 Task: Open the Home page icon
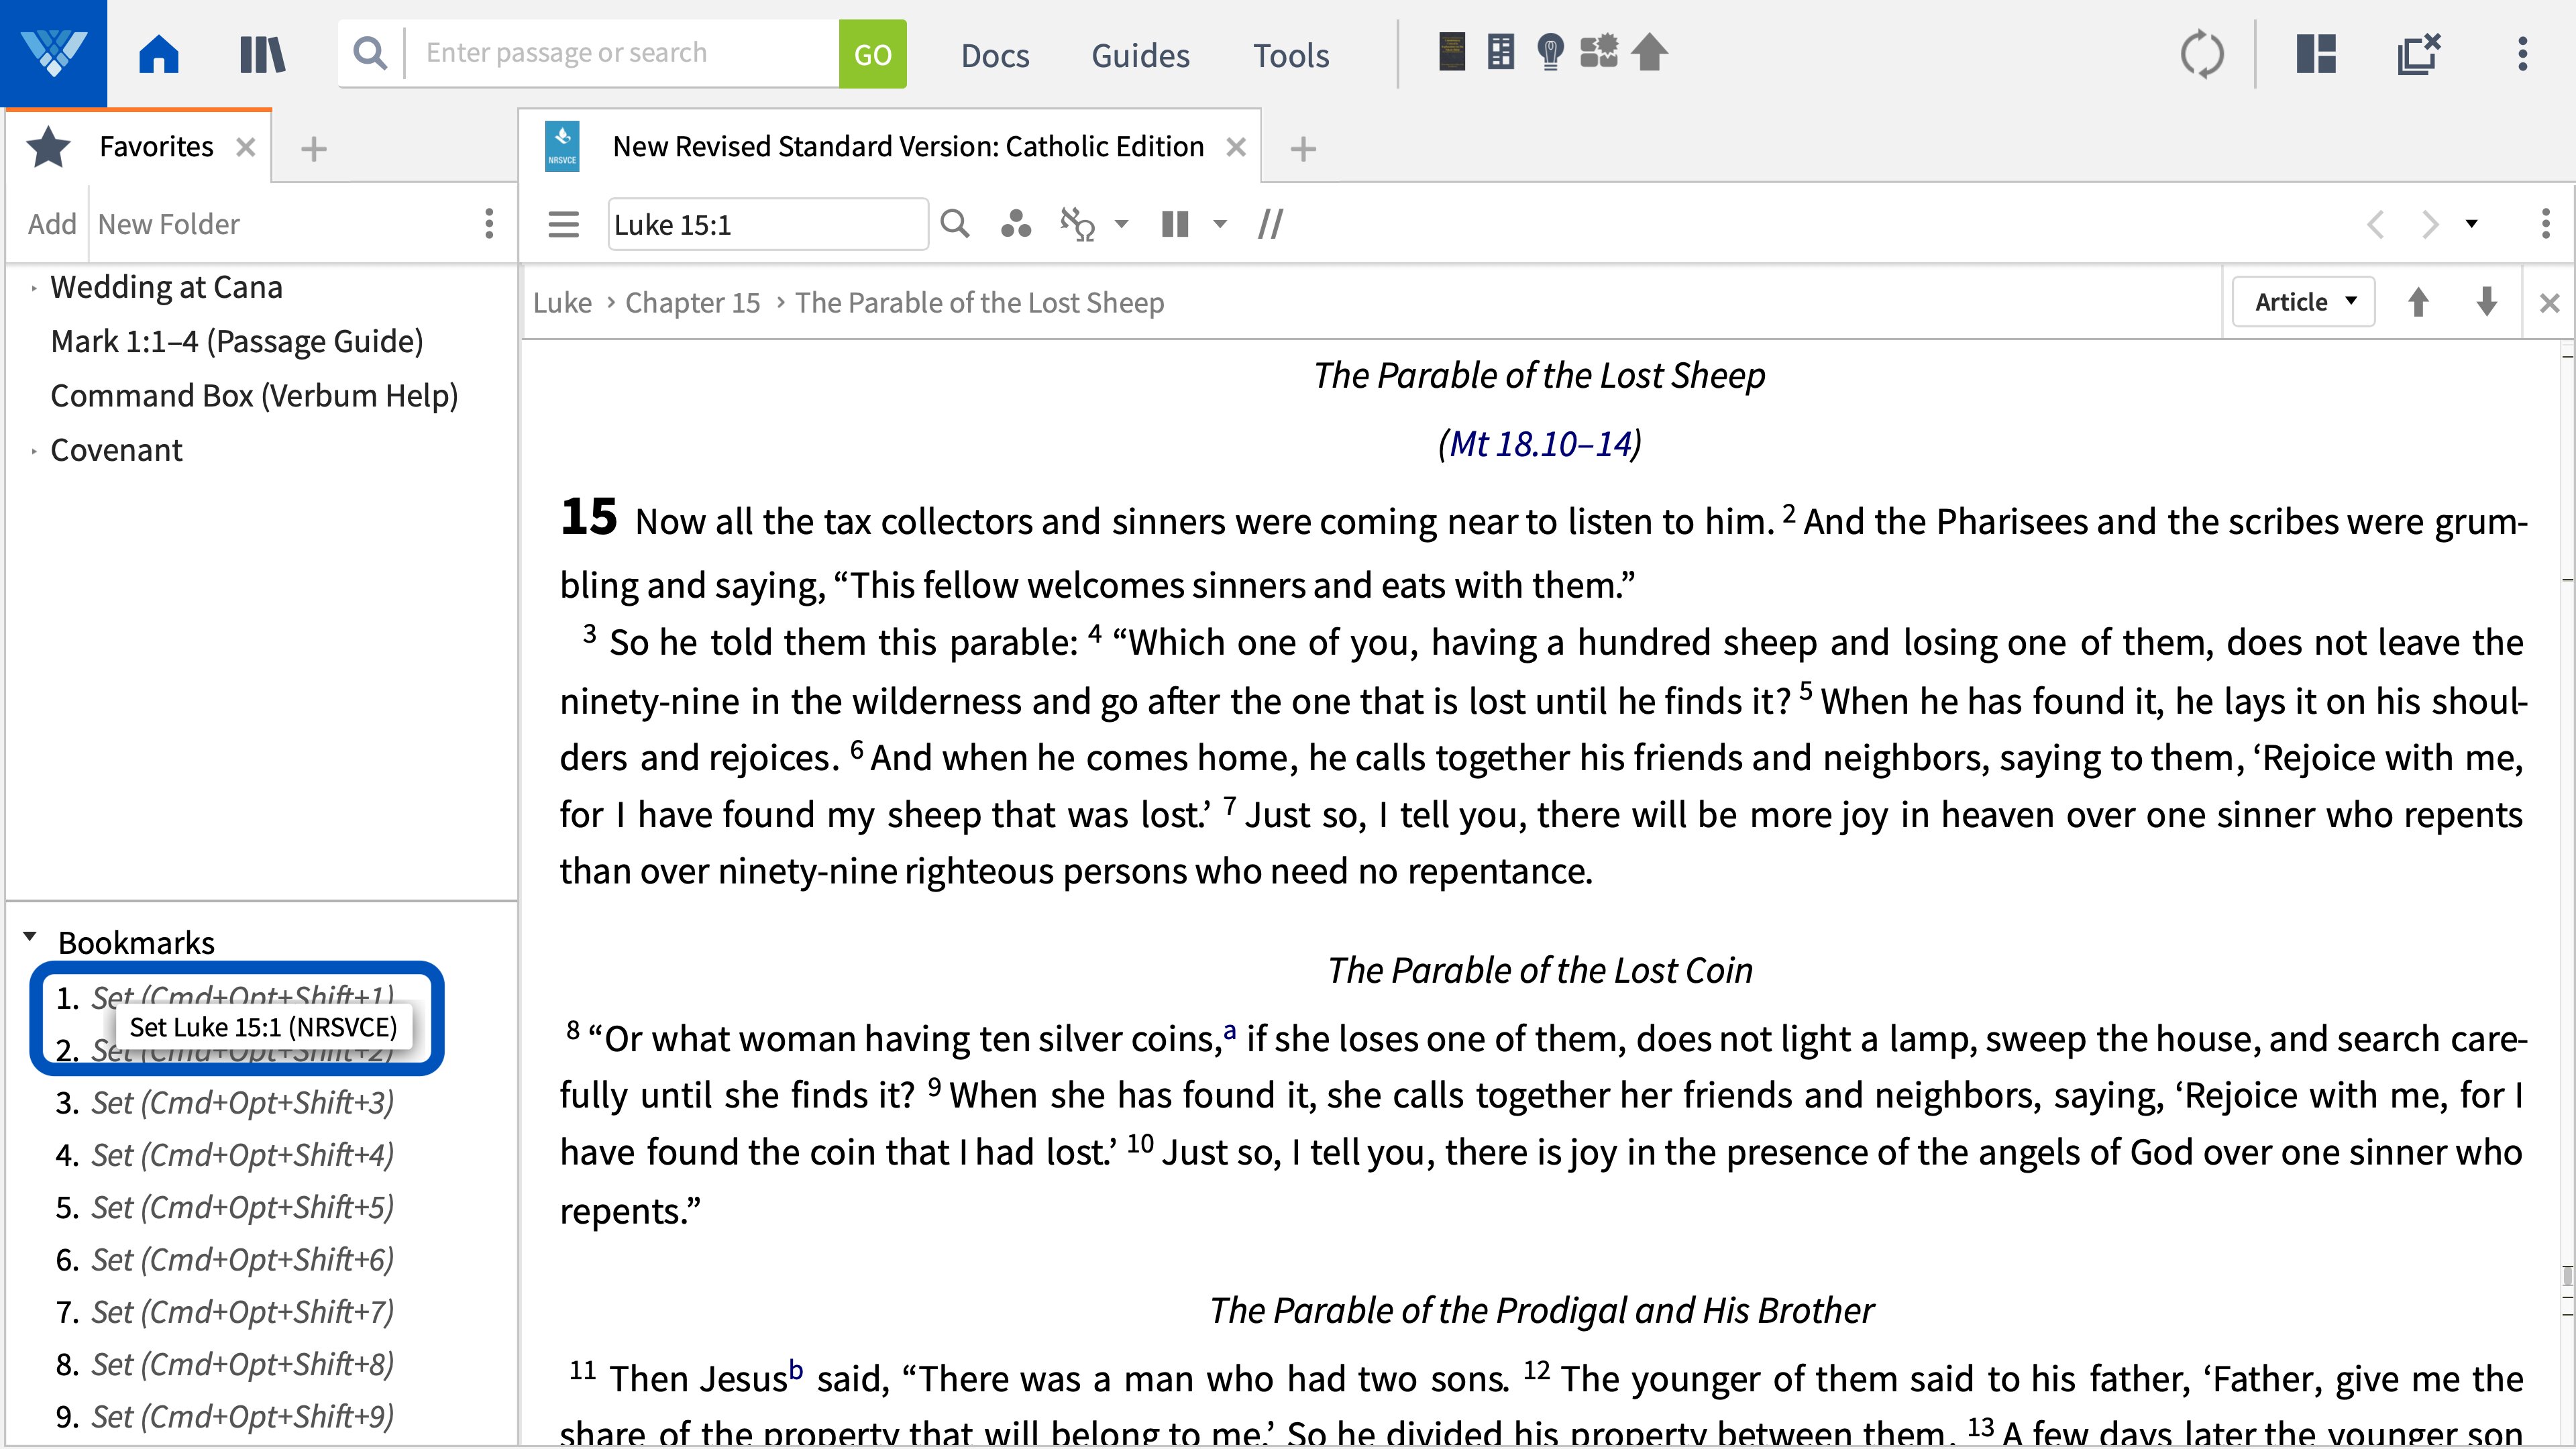[x=159, y=54]
